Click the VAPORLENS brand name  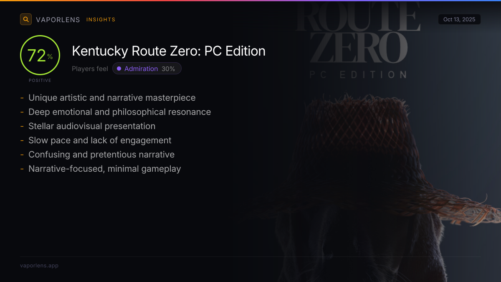[x=58, y=20]
